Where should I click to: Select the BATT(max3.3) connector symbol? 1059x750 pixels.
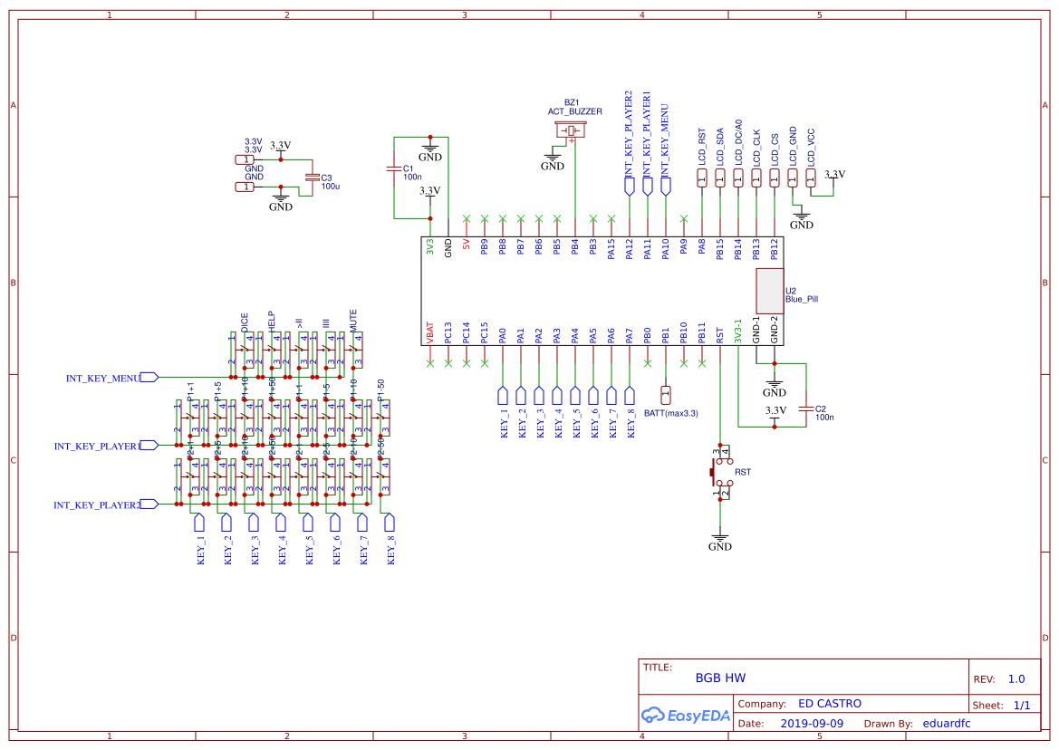[x=666, y=394]
